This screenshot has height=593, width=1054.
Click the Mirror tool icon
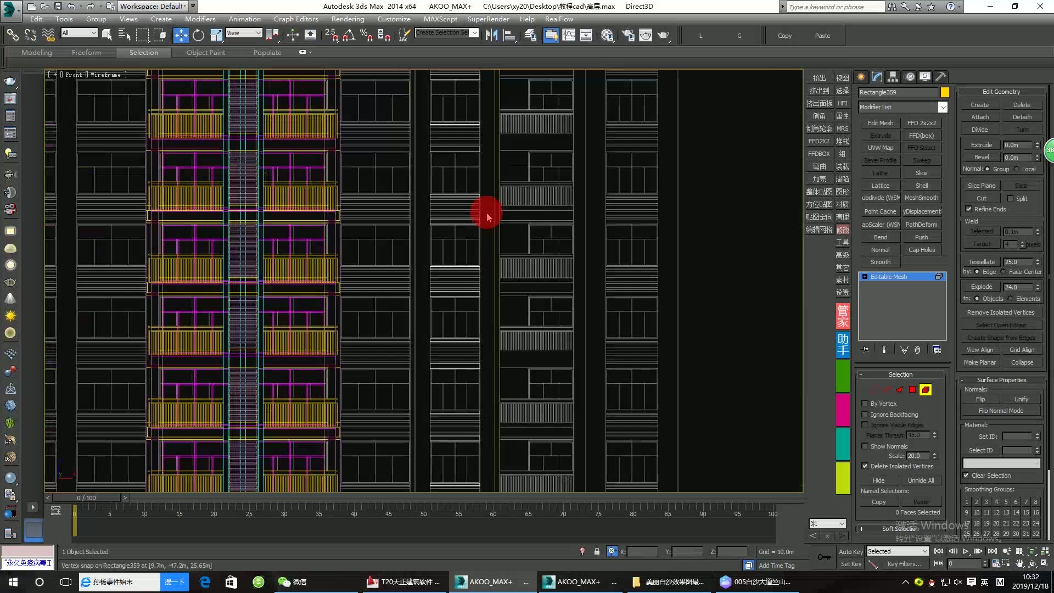tap(491, 36)
